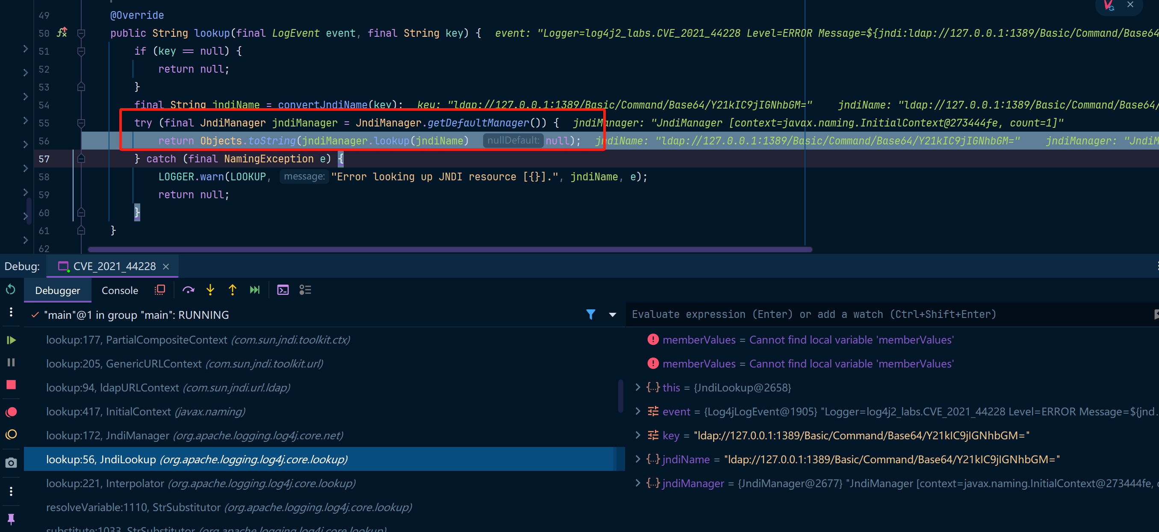Show the execution point
The image size is (1159, 532).
pyautogui.click(x=160, y=290)
